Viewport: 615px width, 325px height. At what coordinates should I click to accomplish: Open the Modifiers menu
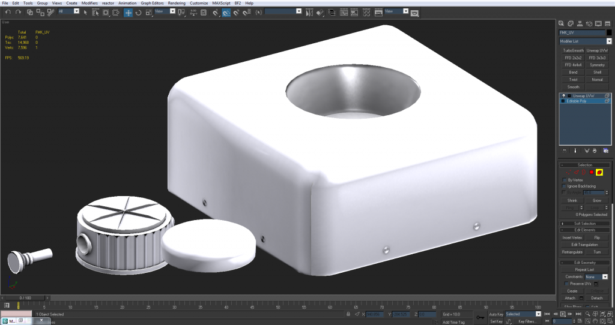coord(89,3)
